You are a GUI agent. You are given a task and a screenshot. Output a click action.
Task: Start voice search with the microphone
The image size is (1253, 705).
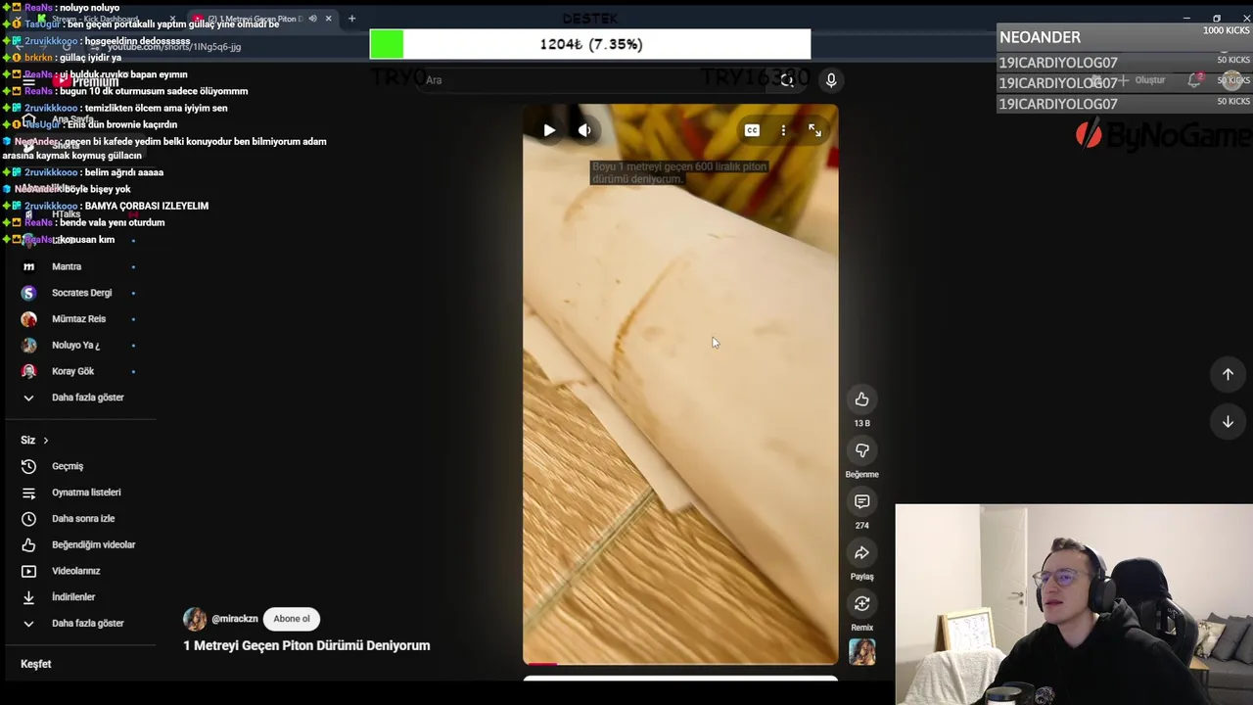coord(831,80)
